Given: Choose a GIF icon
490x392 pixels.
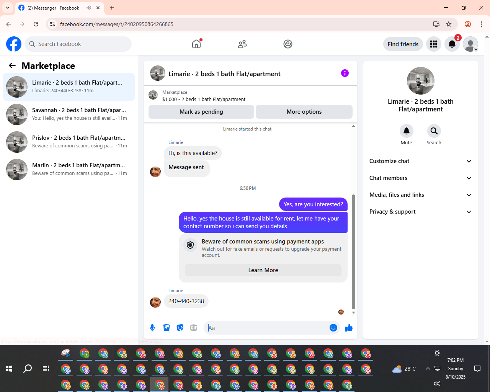Looking at the screenshot, I should (194, 328).
